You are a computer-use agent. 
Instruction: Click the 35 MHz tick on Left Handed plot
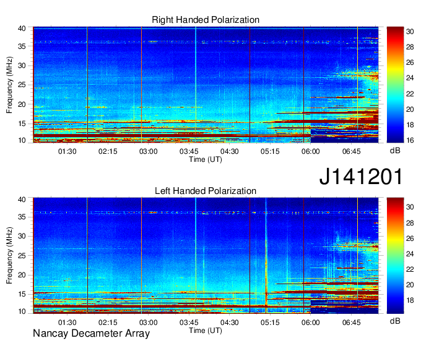point(22,217)
